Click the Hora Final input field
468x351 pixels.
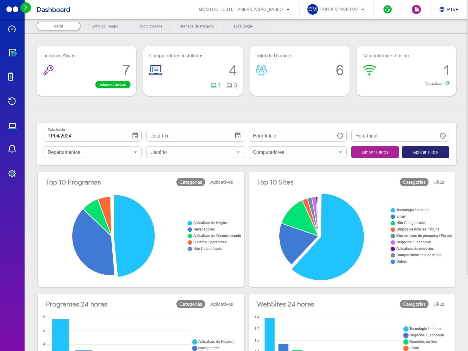click(400, 136)
